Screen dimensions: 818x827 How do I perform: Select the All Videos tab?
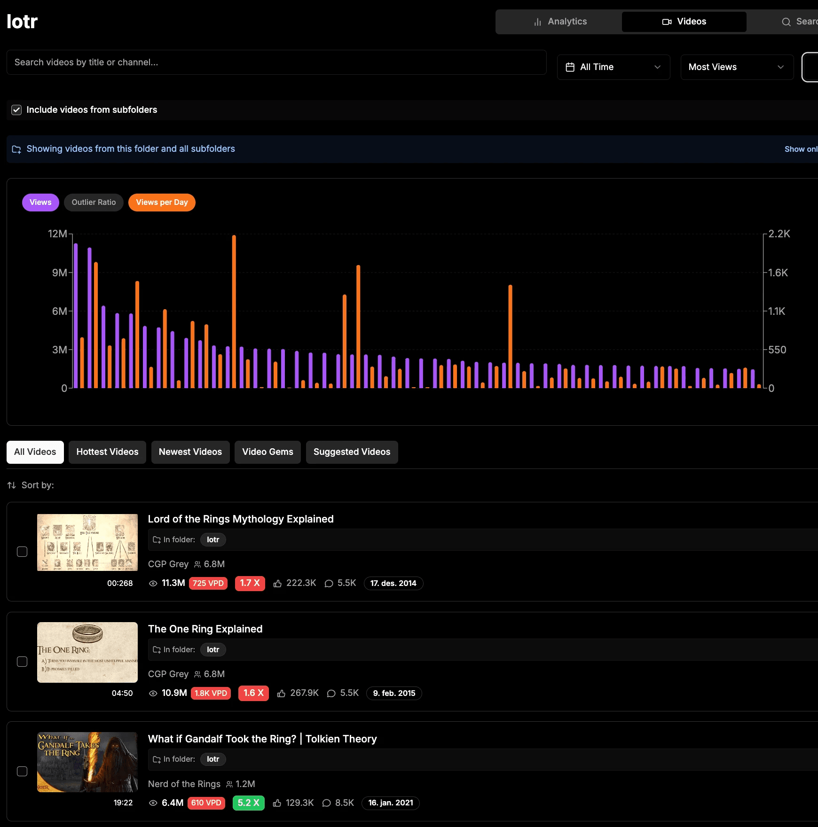pos(35,452)
